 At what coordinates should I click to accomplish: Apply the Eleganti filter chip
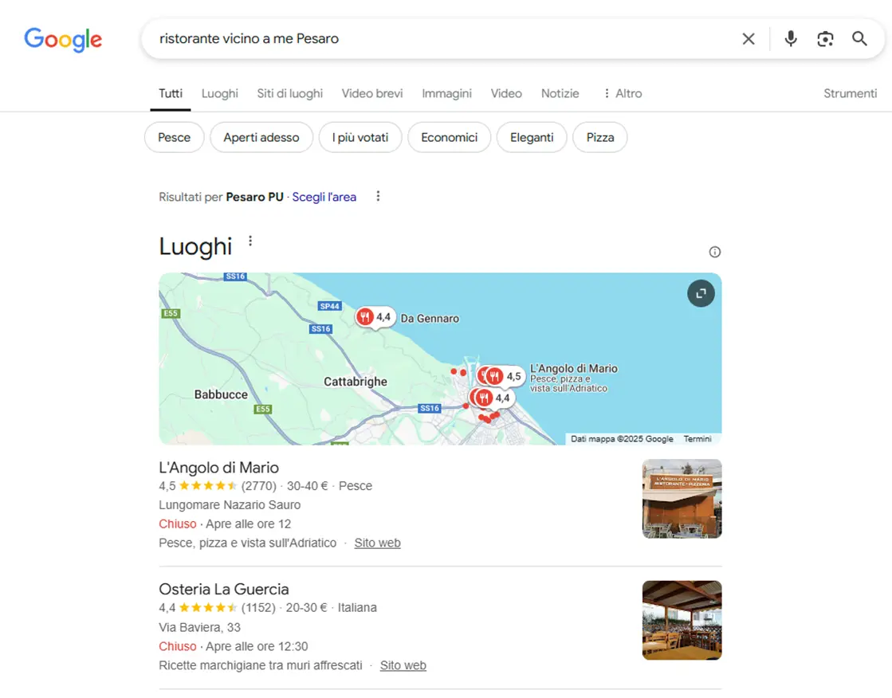click(x=532, y=137)
